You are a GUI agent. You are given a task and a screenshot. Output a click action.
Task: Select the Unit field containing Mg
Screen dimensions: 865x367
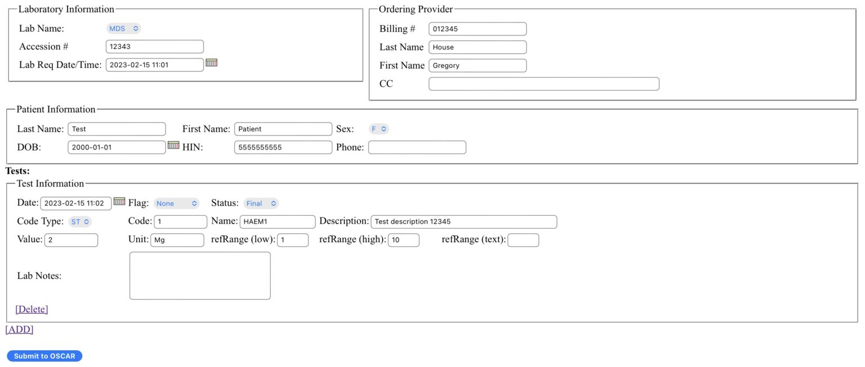tap(177, 239)
